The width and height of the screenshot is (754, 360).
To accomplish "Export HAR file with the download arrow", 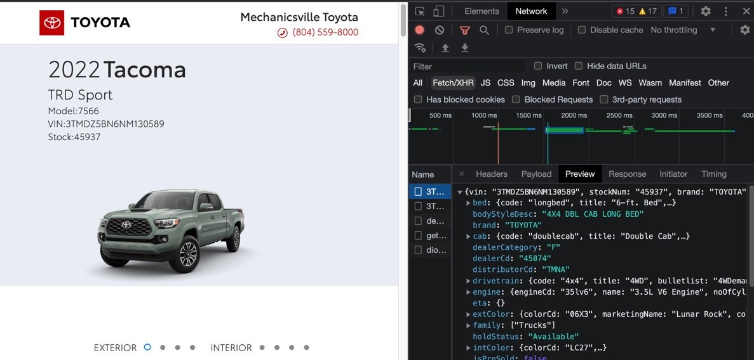I will pyautogui.click(x=464, y=48).
